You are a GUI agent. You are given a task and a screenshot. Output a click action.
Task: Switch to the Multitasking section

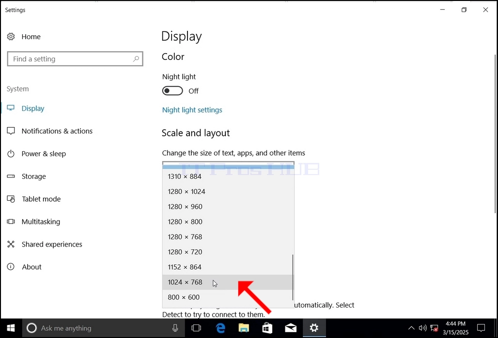tap(41, 221)
